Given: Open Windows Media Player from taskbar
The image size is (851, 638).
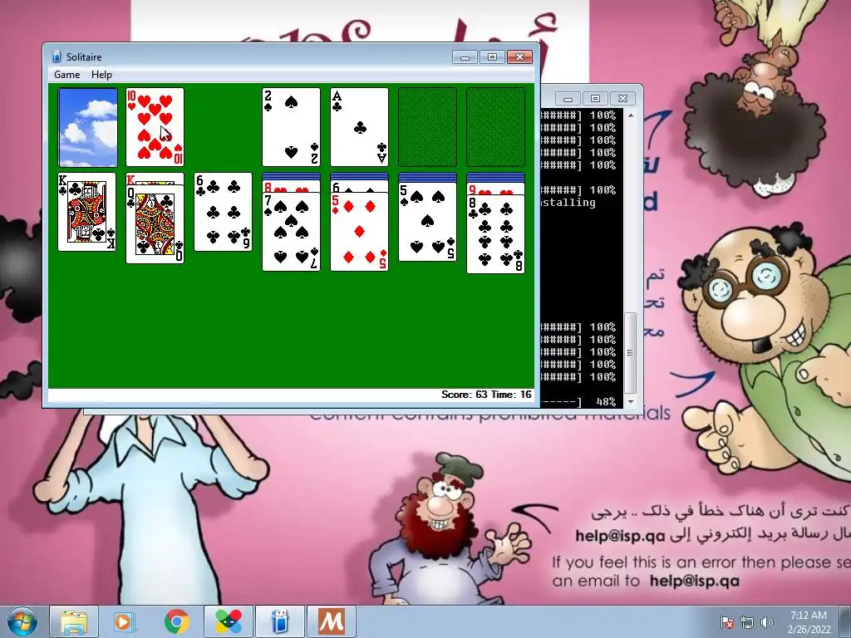Looking at the screenshot, I should coord(125,621).
